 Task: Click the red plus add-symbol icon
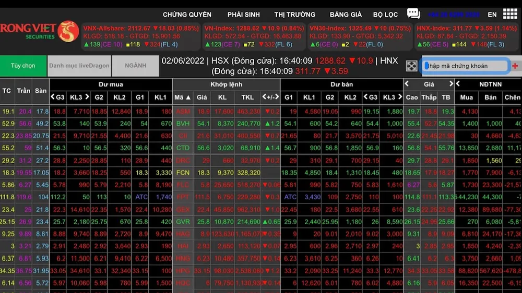(x=515, y=66)
